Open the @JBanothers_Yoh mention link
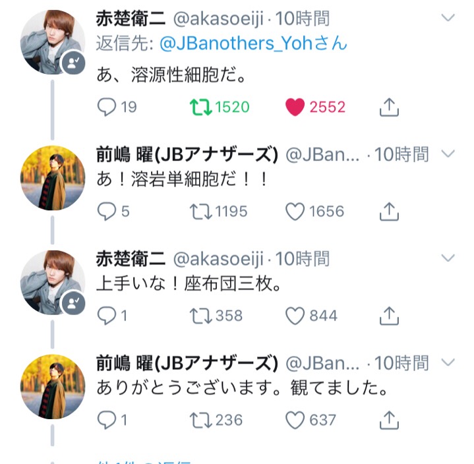This screenshot has height=464, width=474. 253,43
